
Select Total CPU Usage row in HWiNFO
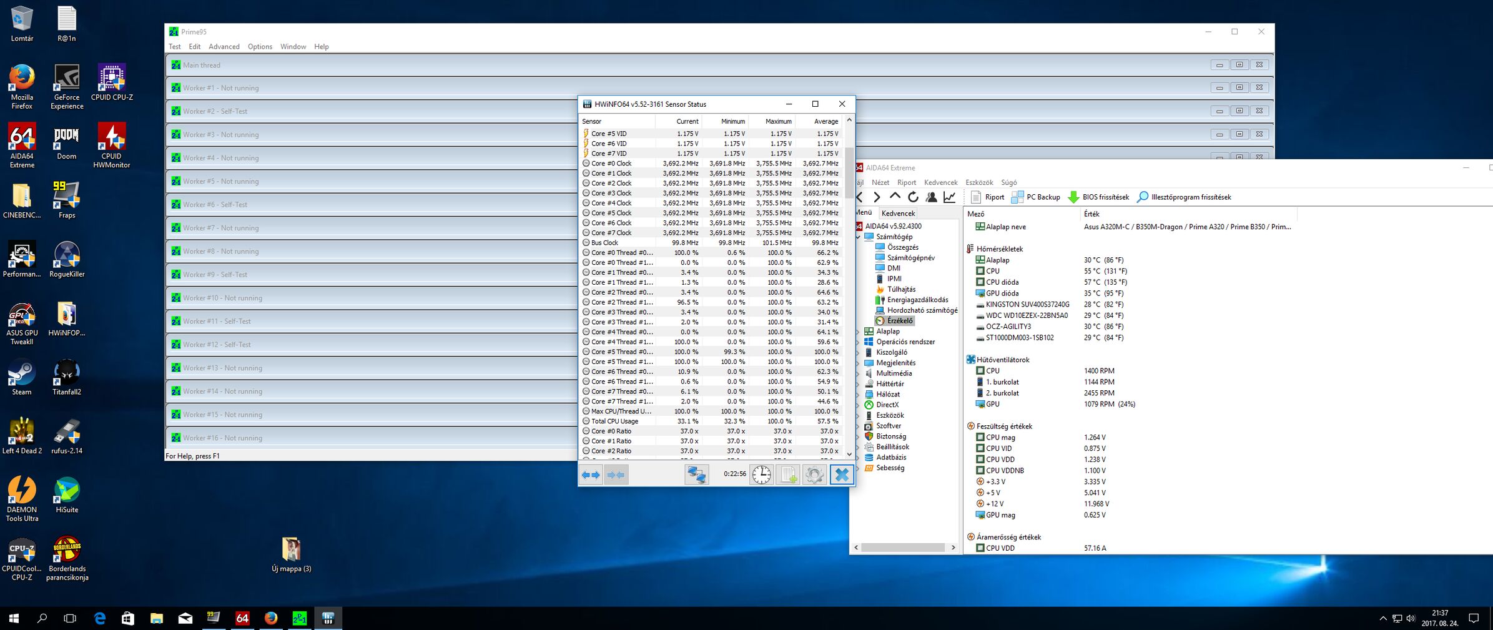pyautogui.click(x=711, y=421)
